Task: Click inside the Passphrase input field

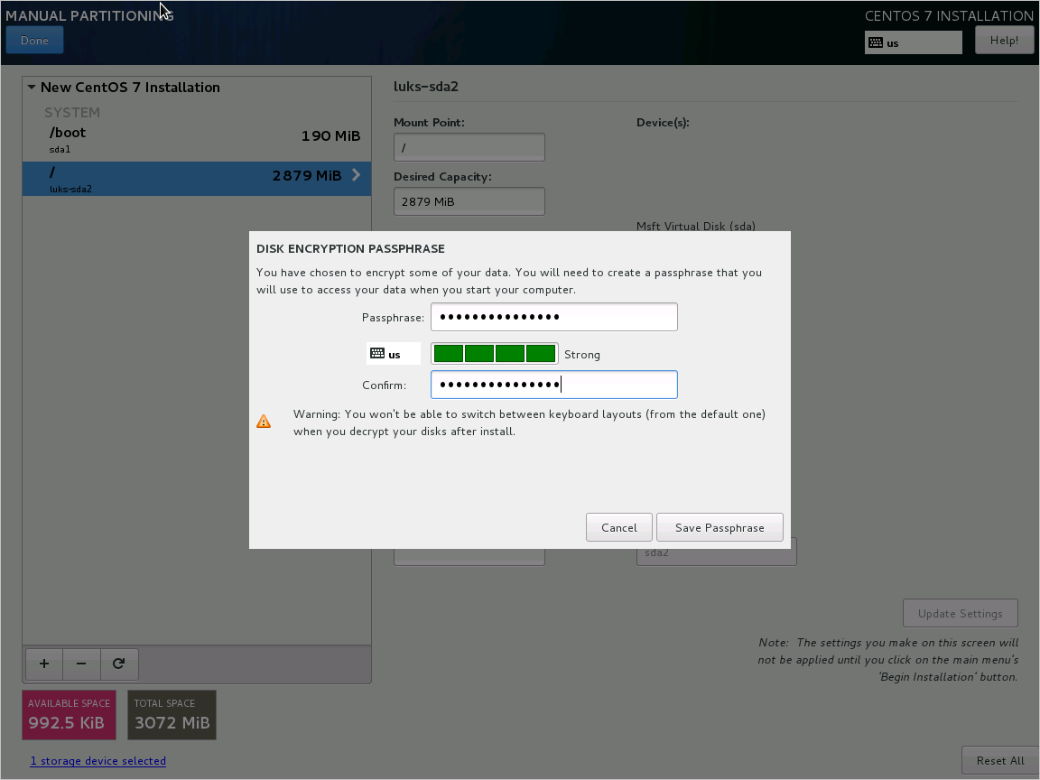Action: [553, 317]
